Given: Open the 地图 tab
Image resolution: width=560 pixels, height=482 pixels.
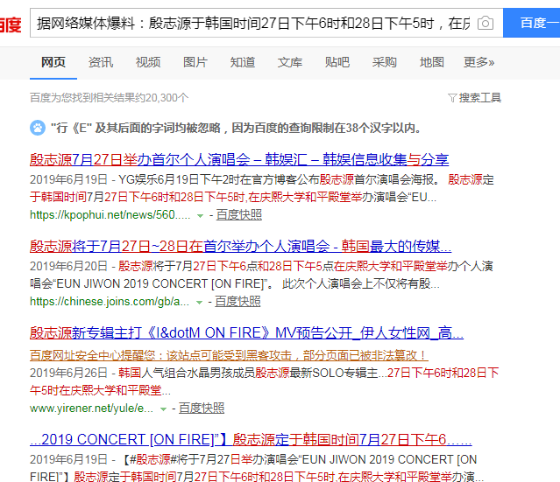Looking at the screenshot, I should coord(432,62).
